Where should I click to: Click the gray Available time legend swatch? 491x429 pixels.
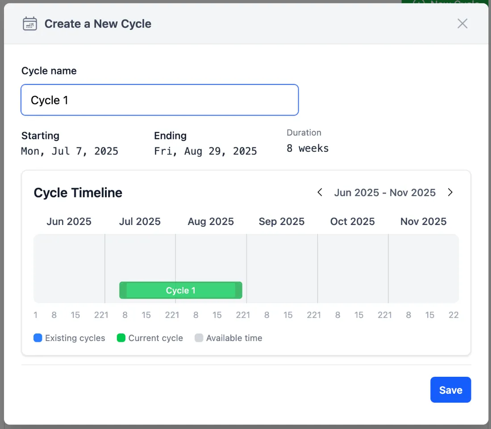[199, 338]
